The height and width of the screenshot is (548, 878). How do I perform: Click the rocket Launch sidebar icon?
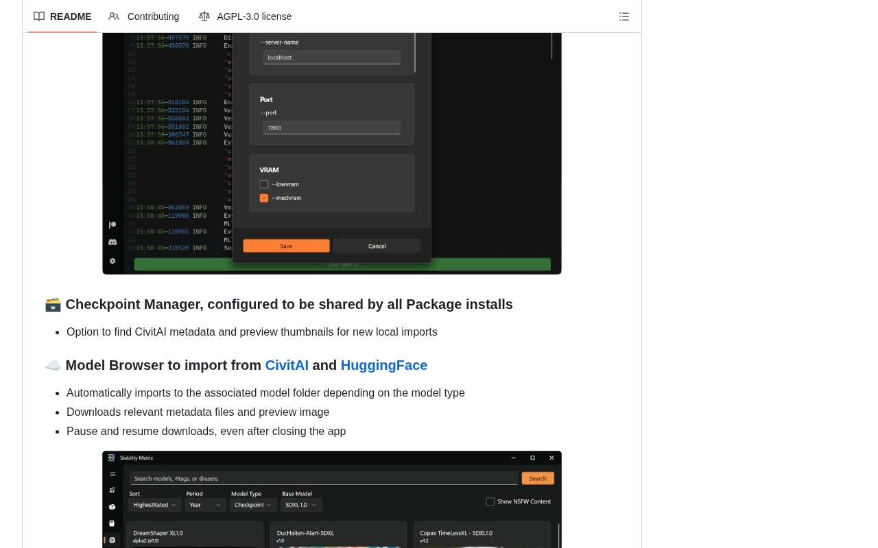[112, 490]
